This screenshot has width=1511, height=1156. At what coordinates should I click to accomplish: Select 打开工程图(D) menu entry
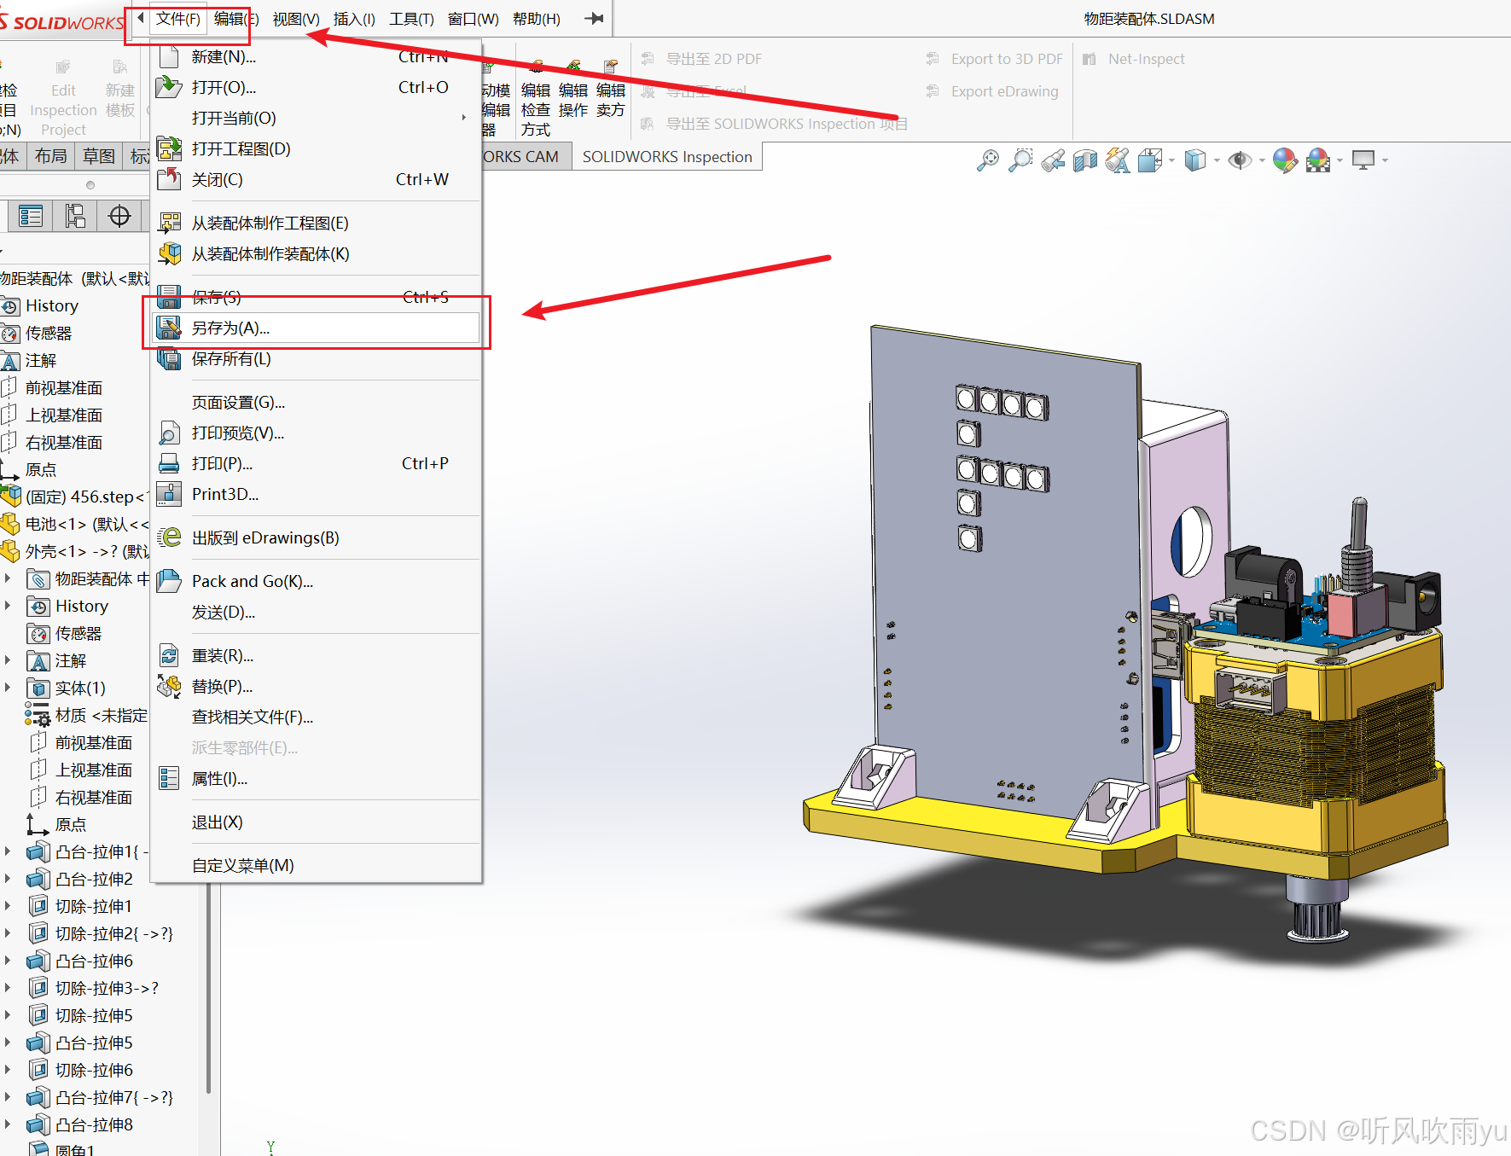point(316,148)
